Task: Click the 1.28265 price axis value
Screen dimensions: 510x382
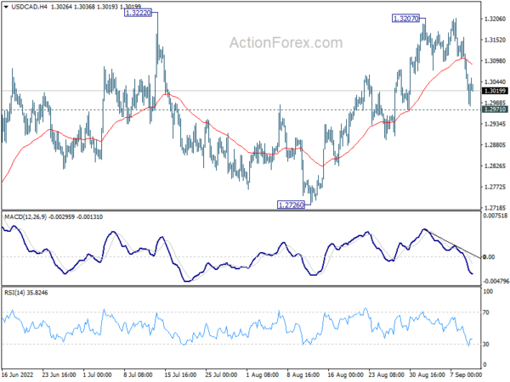Action: 495,166
